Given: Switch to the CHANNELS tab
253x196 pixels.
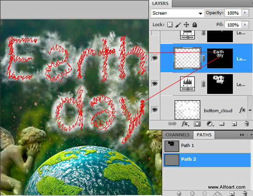Looking at the screenshot, I should pos(177,135).
